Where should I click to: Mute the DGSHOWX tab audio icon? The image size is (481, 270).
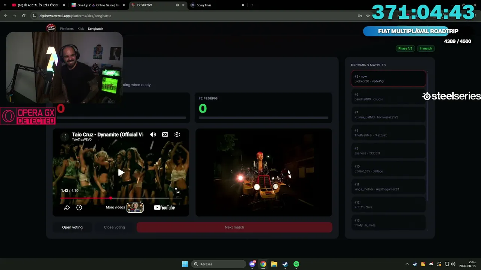177,5
